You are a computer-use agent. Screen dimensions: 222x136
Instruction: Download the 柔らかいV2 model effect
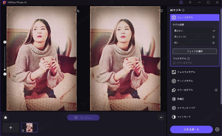point(213,37)
